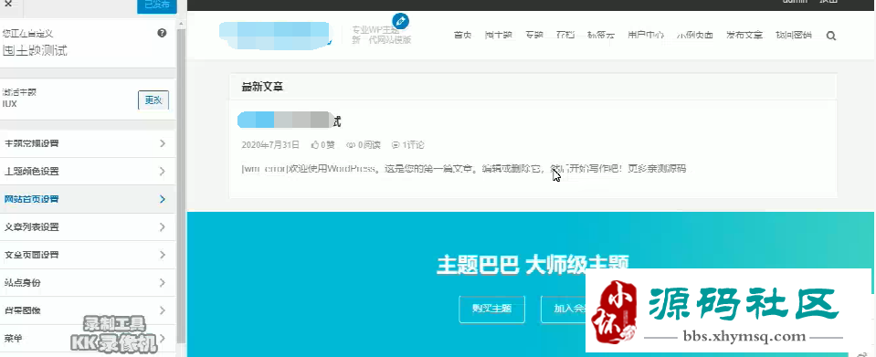Click the 更改 button to change theme
Screen dimensions: 876x357
(x=153, y=100)
